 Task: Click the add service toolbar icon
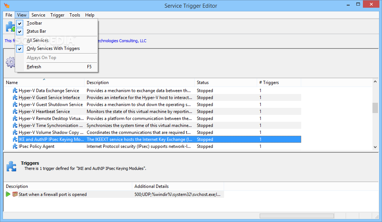tap(10, 26)
